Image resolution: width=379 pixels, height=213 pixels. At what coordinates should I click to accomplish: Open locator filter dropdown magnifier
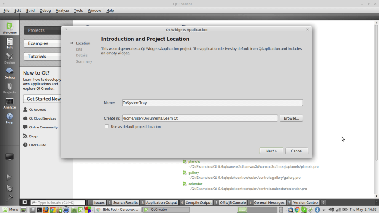tap(34, 202)
